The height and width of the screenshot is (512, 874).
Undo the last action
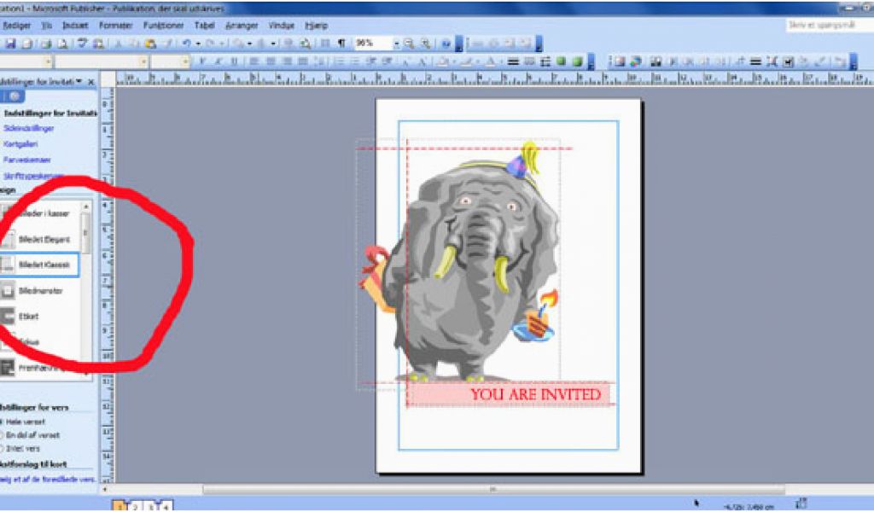tap(186, 44)
